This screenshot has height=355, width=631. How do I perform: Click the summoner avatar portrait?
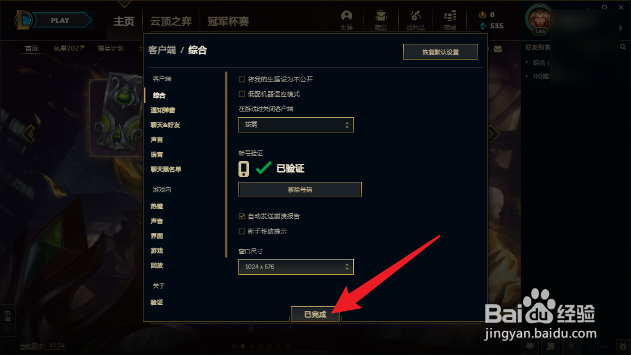click(539, 19)
